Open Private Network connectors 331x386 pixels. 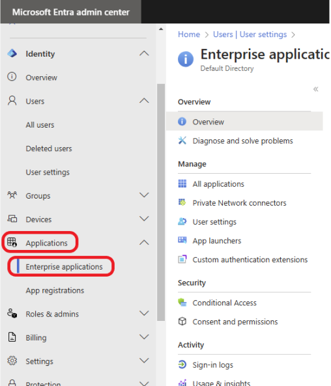(239, 203)
